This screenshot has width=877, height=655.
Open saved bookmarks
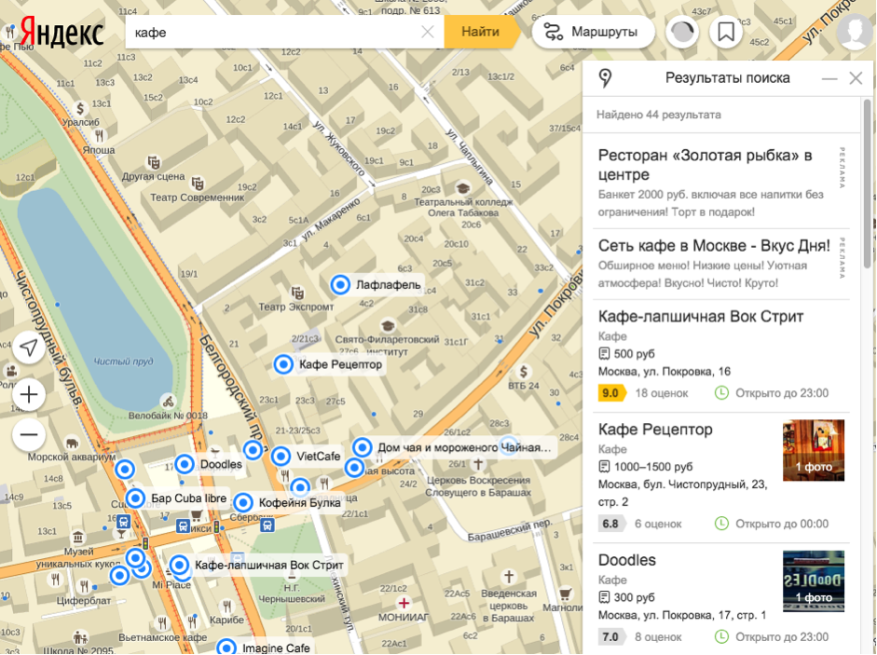point(726,32)
